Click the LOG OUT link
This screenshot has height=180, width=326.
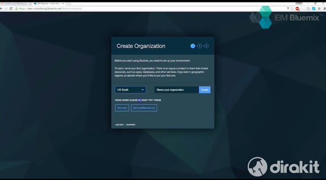tap(119, 125)
